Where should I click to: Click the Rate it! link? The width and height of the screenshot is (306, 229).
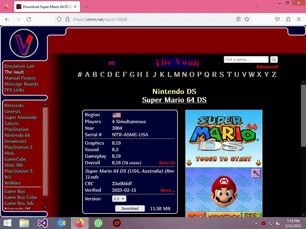(x=167, y=163)
